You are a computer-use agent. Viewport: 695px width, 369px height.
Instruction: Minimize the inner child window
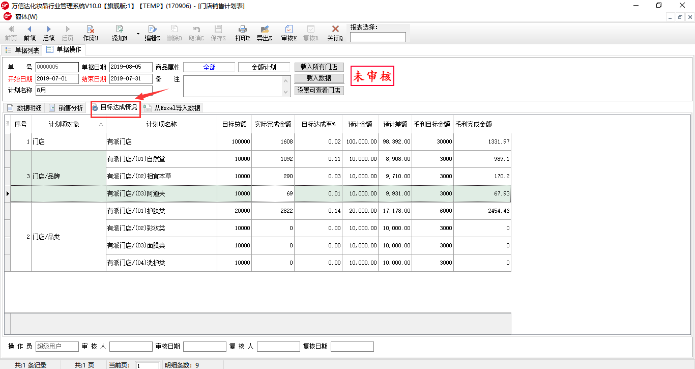click(671, 17)
